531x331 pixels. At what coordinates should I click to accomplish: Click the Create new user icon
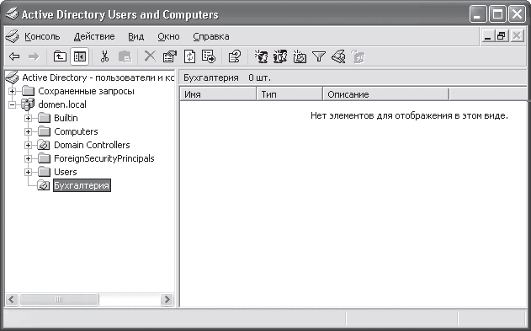pos(261,56)
